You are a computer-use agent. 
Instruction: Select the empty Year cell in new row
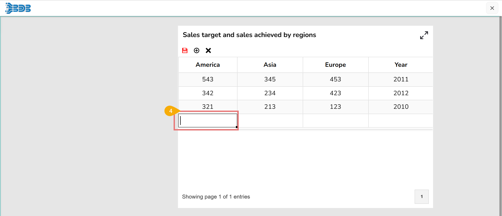[401, 121]
